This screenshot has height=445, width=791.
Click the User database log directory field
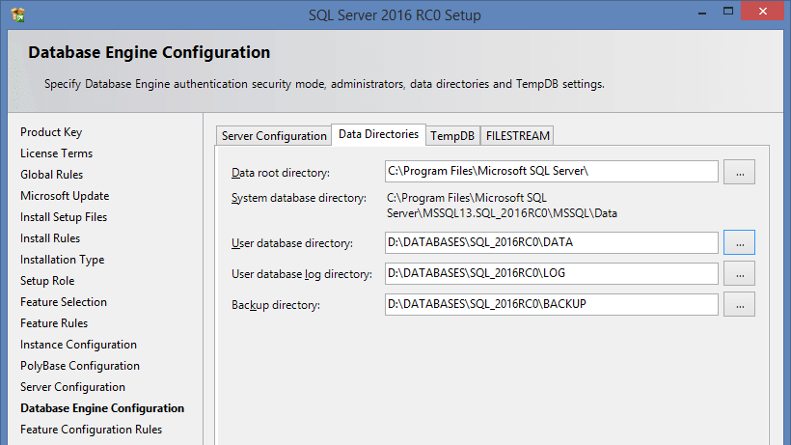click(552, 273)
